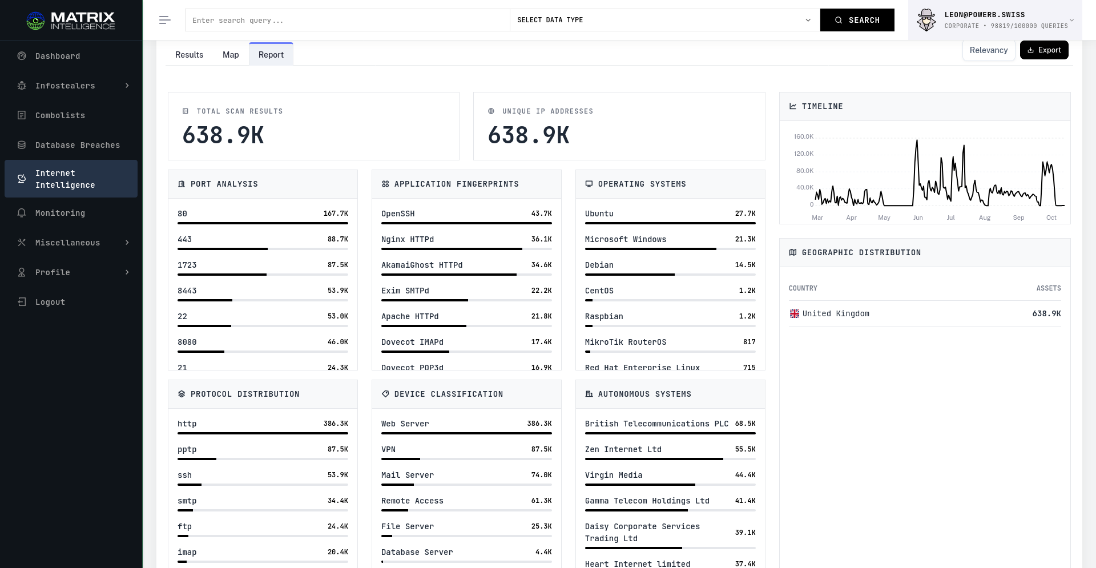The height and width of the screenshot is (568, 1096).
Task: Click the user avatar icon
Action: click(x=926, y=20)
